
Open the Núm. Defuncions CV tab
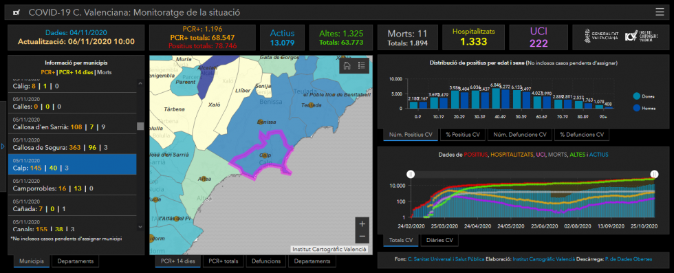point(519,135)
